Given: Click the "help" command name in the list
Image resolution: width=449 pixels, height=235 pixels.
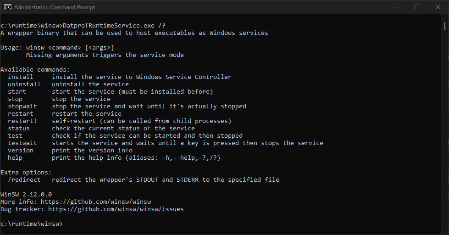Looking at the screenshot, I should pos(15,158).
